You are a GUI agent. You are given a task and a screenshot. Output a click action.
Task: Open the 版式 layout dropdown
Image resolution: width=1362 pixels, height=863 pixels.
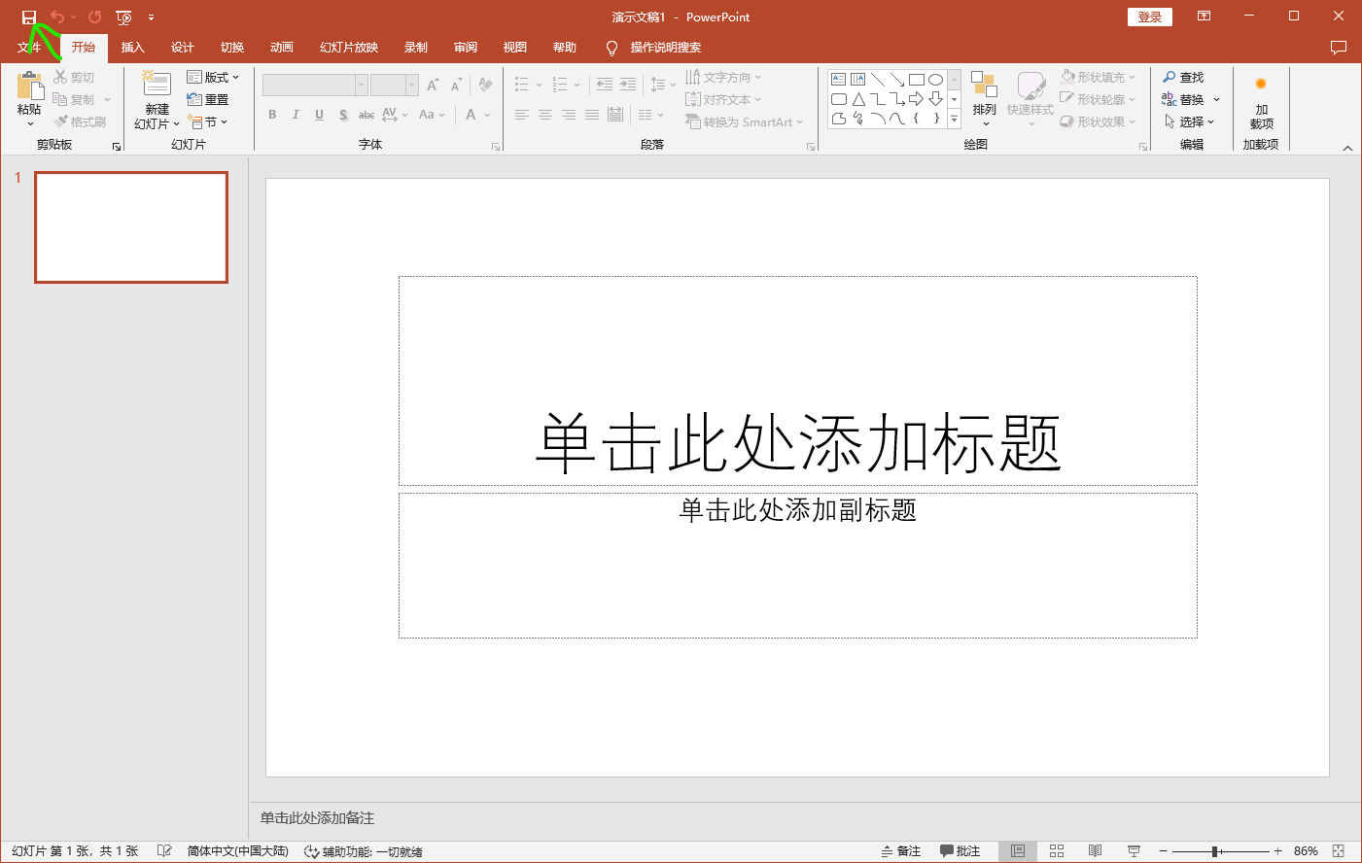tap(214, 78)
